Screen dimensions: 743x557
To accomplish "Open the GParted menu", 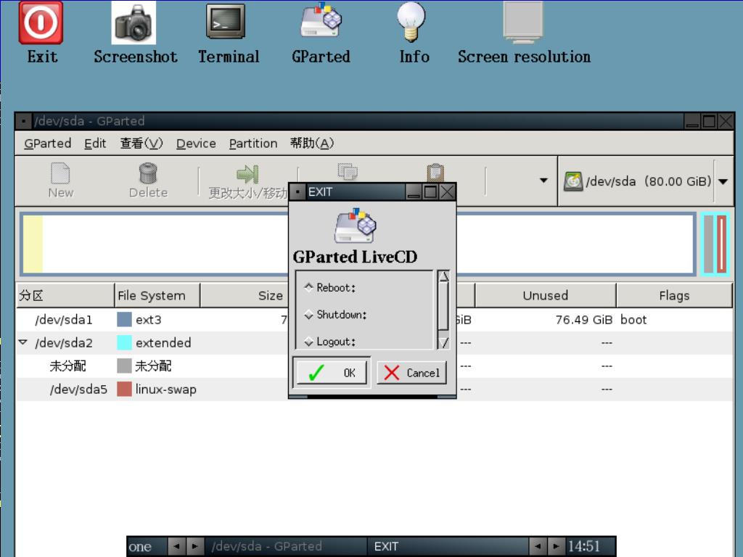I will (x=47, y=143).
